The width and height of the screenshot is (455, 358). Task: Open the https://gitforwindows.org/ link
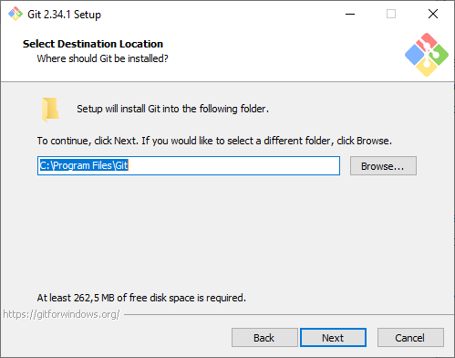[61, 314]
